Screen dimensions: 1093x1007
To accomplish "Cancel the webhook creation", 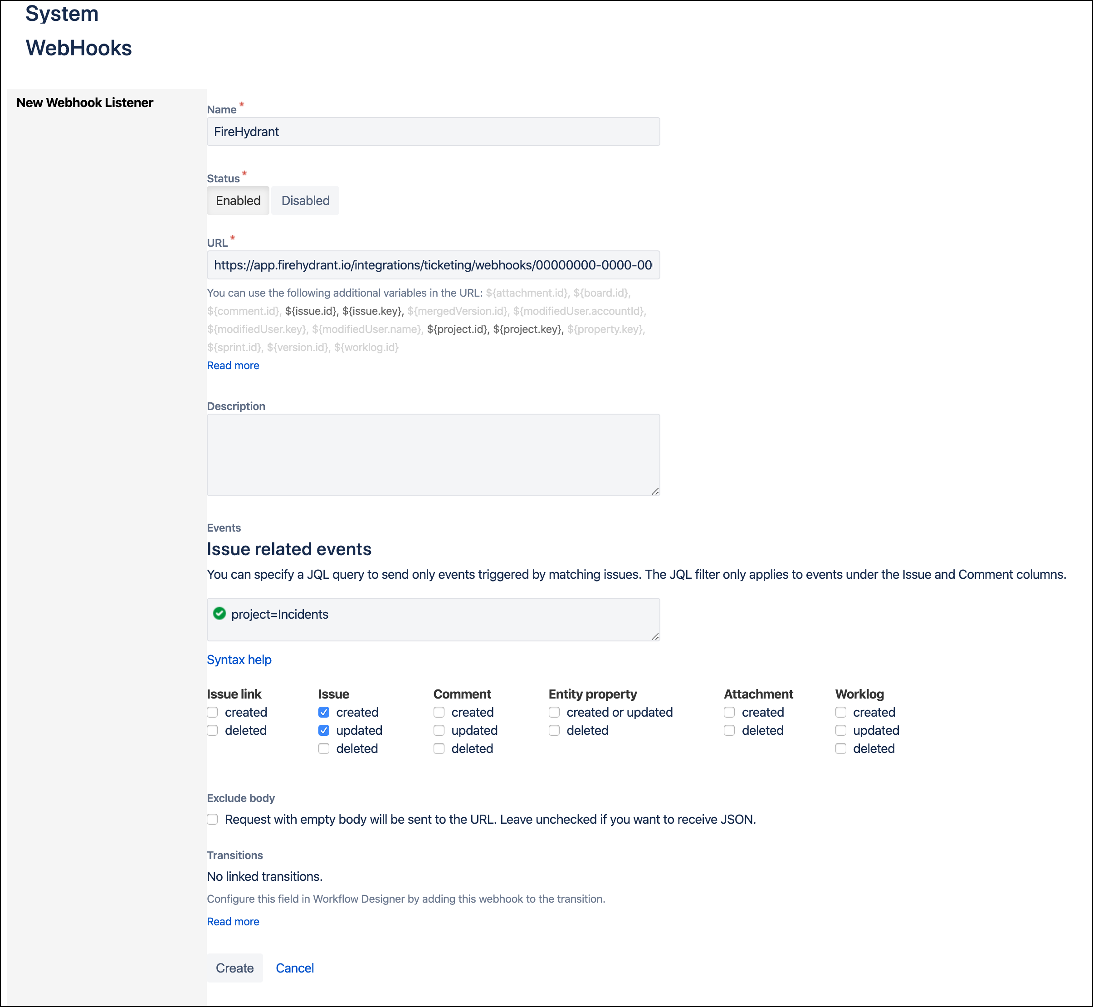I will (x=295, y=968).
